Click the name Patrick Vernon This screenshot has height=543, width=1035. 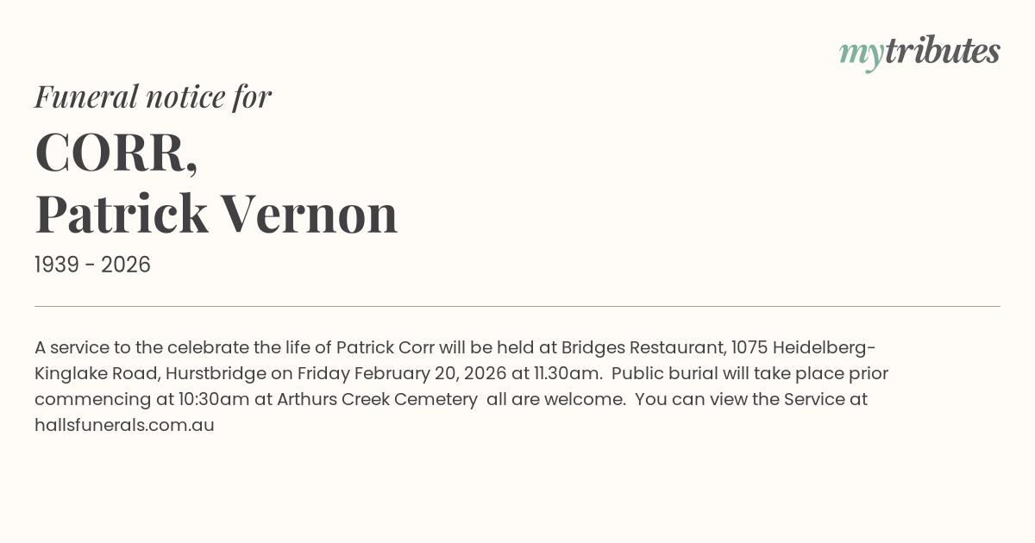(x=216, y=214)
